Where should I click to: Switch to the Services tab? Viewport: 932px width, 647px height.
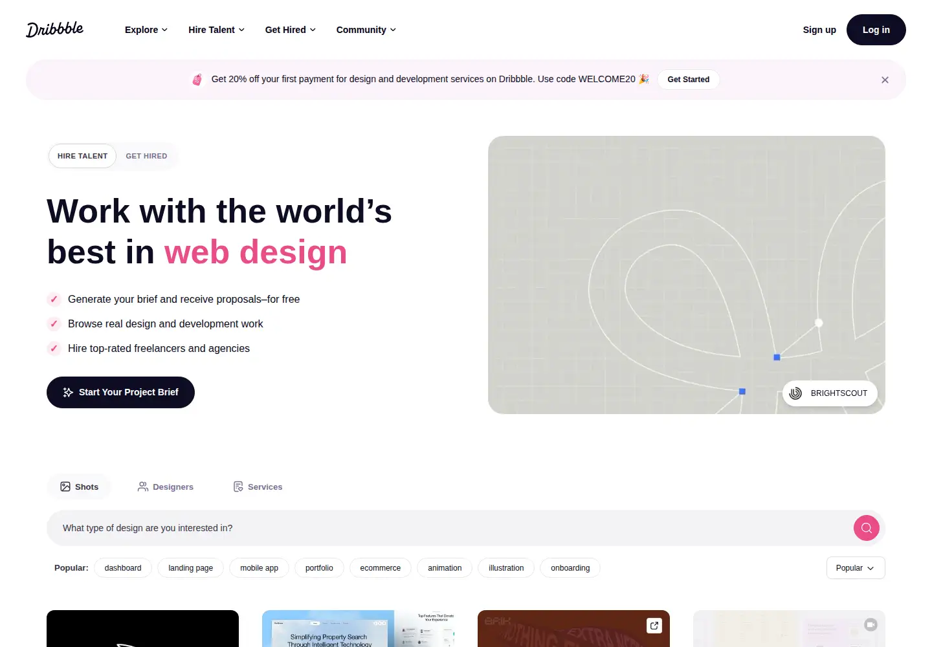click(x=258, y=487)
